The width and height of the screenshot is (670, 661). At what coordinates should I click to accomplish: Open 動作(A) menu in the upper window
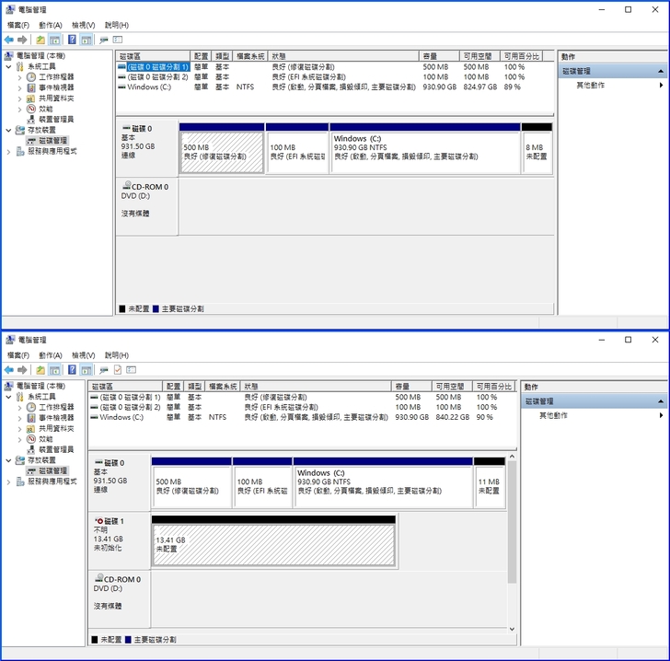[x=51, y=25]
